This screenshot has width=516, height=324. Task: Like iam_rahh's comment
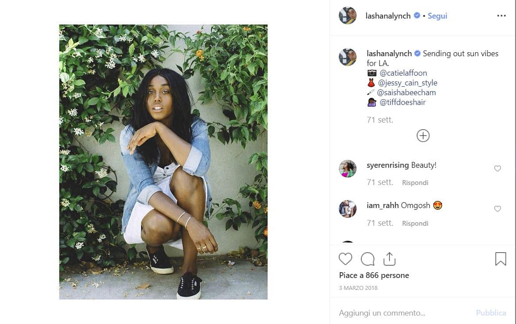pyautogui.click(x=497, y=209)
